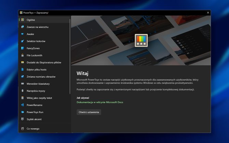The image size is (229, 143).
Task: Select Wklej jako zwykły tekst label
Action: pyautogui.click(x=39, y=98)
